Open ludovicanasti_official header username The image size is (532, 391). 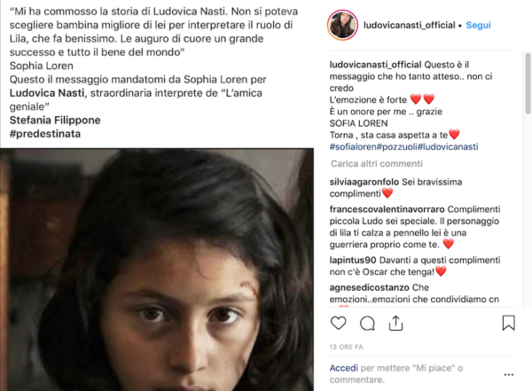[409, 25]
